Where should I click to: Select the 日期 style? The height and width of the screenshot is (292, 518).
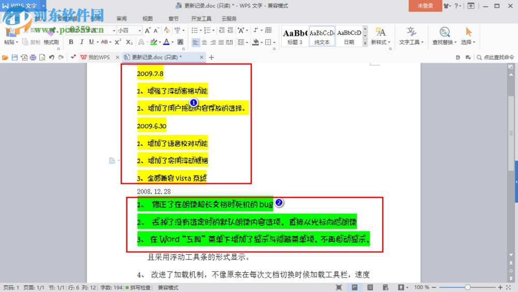pos(349,36)
